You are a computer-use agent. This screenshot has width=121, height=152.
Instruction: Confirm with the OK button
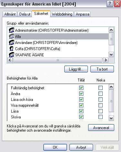[x=55, y=147]
